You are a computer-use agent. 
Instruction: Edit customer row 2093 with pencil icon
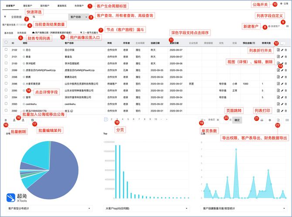(282, 104)
